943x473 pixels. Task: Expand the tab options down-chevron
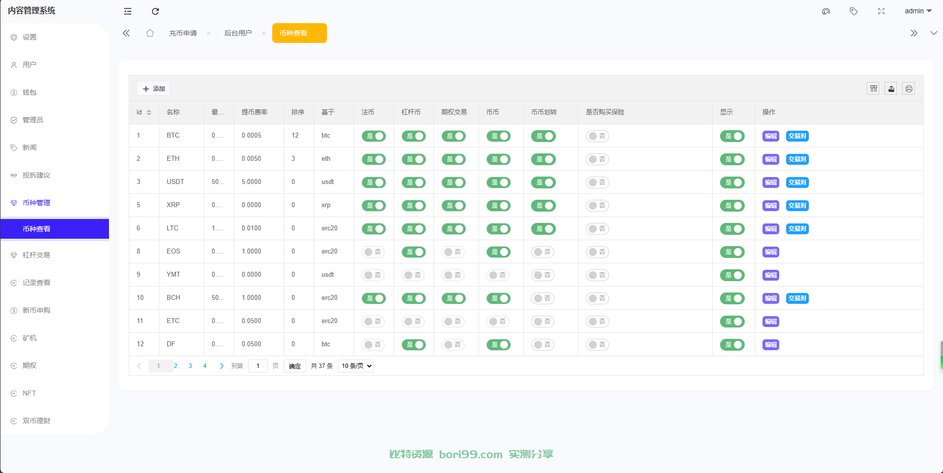point(934,33)
